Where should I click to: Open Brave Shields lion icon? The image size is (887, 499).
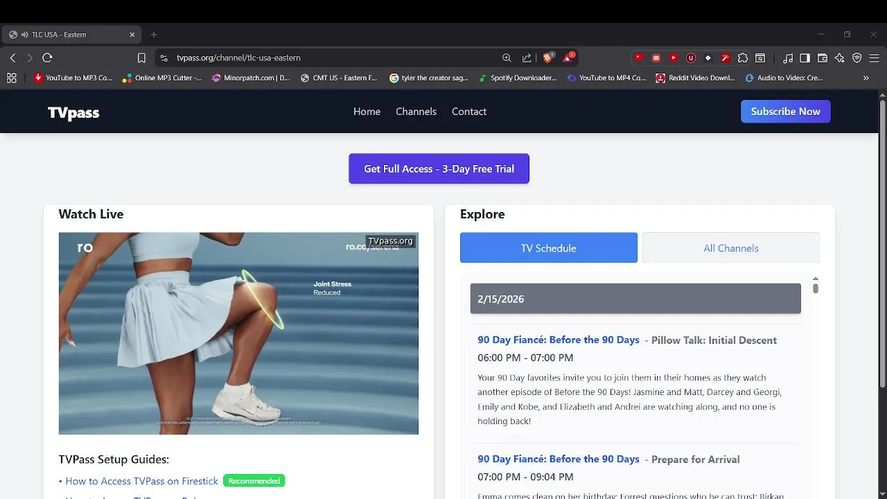pos(548,58)
